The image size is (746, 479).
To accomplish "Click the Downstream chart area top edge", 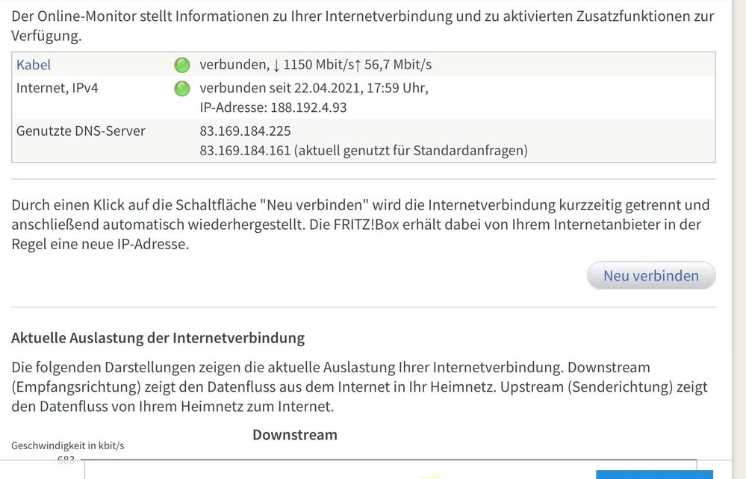I will point(390,461).
